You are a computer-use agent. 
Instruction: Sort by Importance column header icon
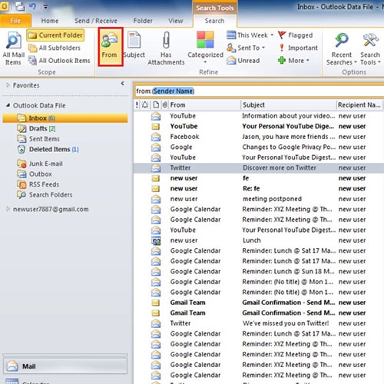click(x=137, y=104)
